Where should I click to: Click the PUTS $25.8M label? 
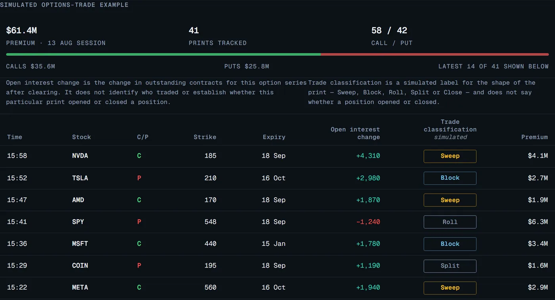click(x=247, y=66)
